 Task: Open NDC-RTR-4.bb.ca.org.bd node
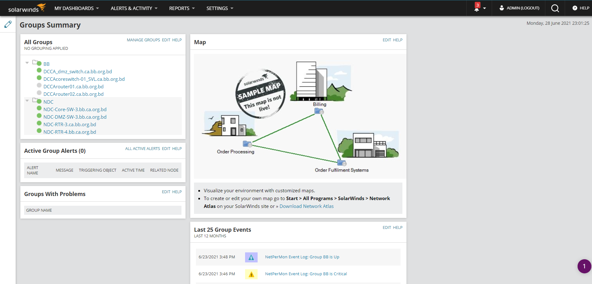[x=70, y=132]
